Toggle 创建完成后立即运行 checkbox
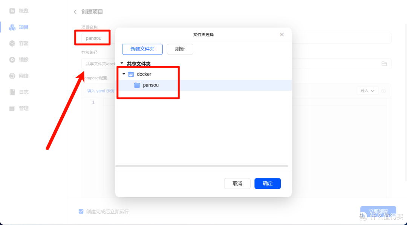The image size is (407, 225). pyautogui.click(x=81, y=211)
